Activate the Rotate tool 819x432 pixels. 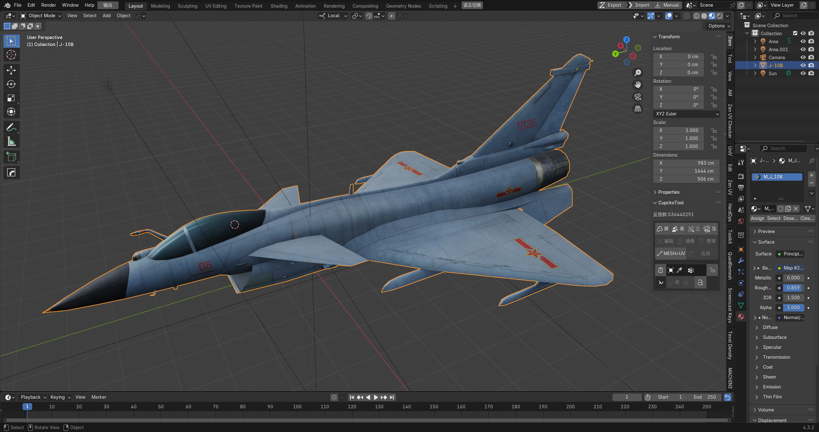[11, 84]
